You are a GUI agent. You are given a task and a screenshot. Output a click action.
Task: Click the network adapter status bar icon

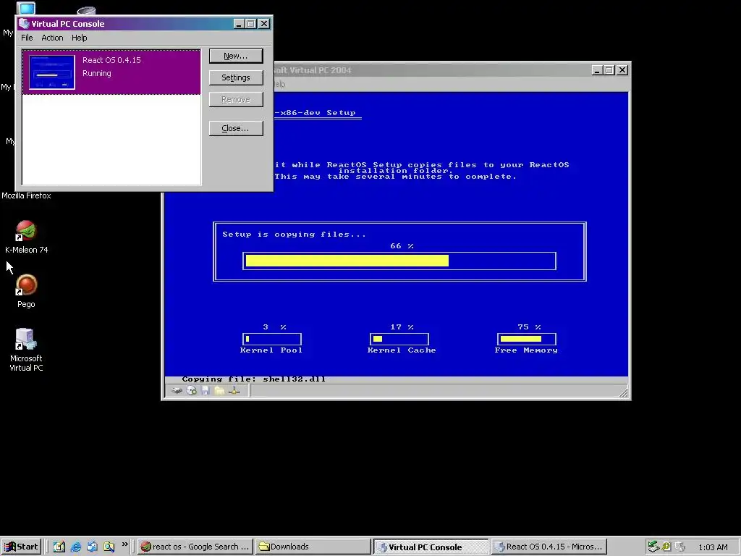(234, 390)
